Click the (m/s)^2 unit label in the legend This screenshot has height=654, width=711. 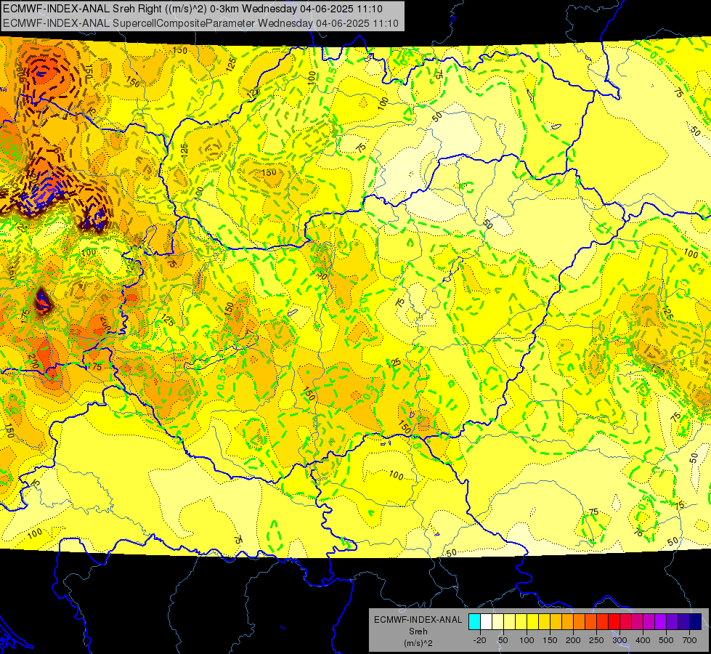[x=418, y=643]
